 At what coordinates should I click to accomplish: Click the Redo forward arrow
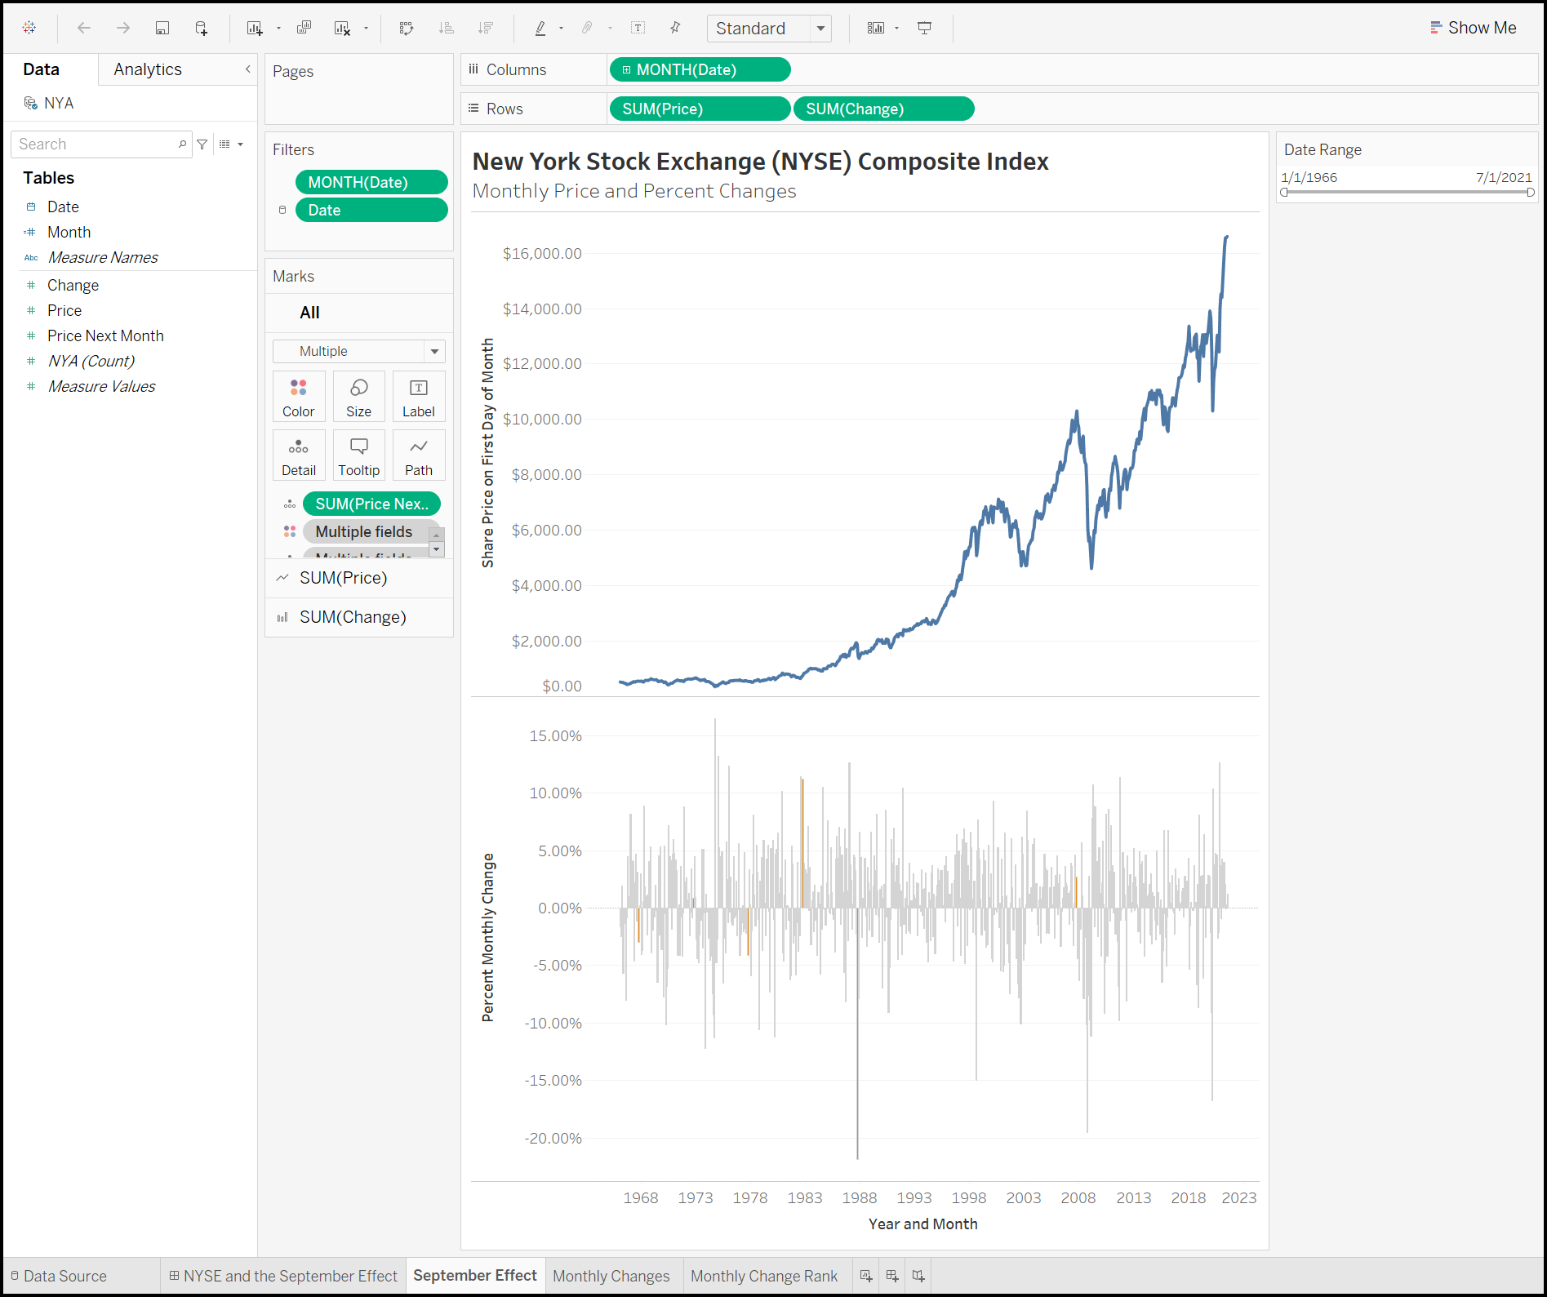point(123,28)
